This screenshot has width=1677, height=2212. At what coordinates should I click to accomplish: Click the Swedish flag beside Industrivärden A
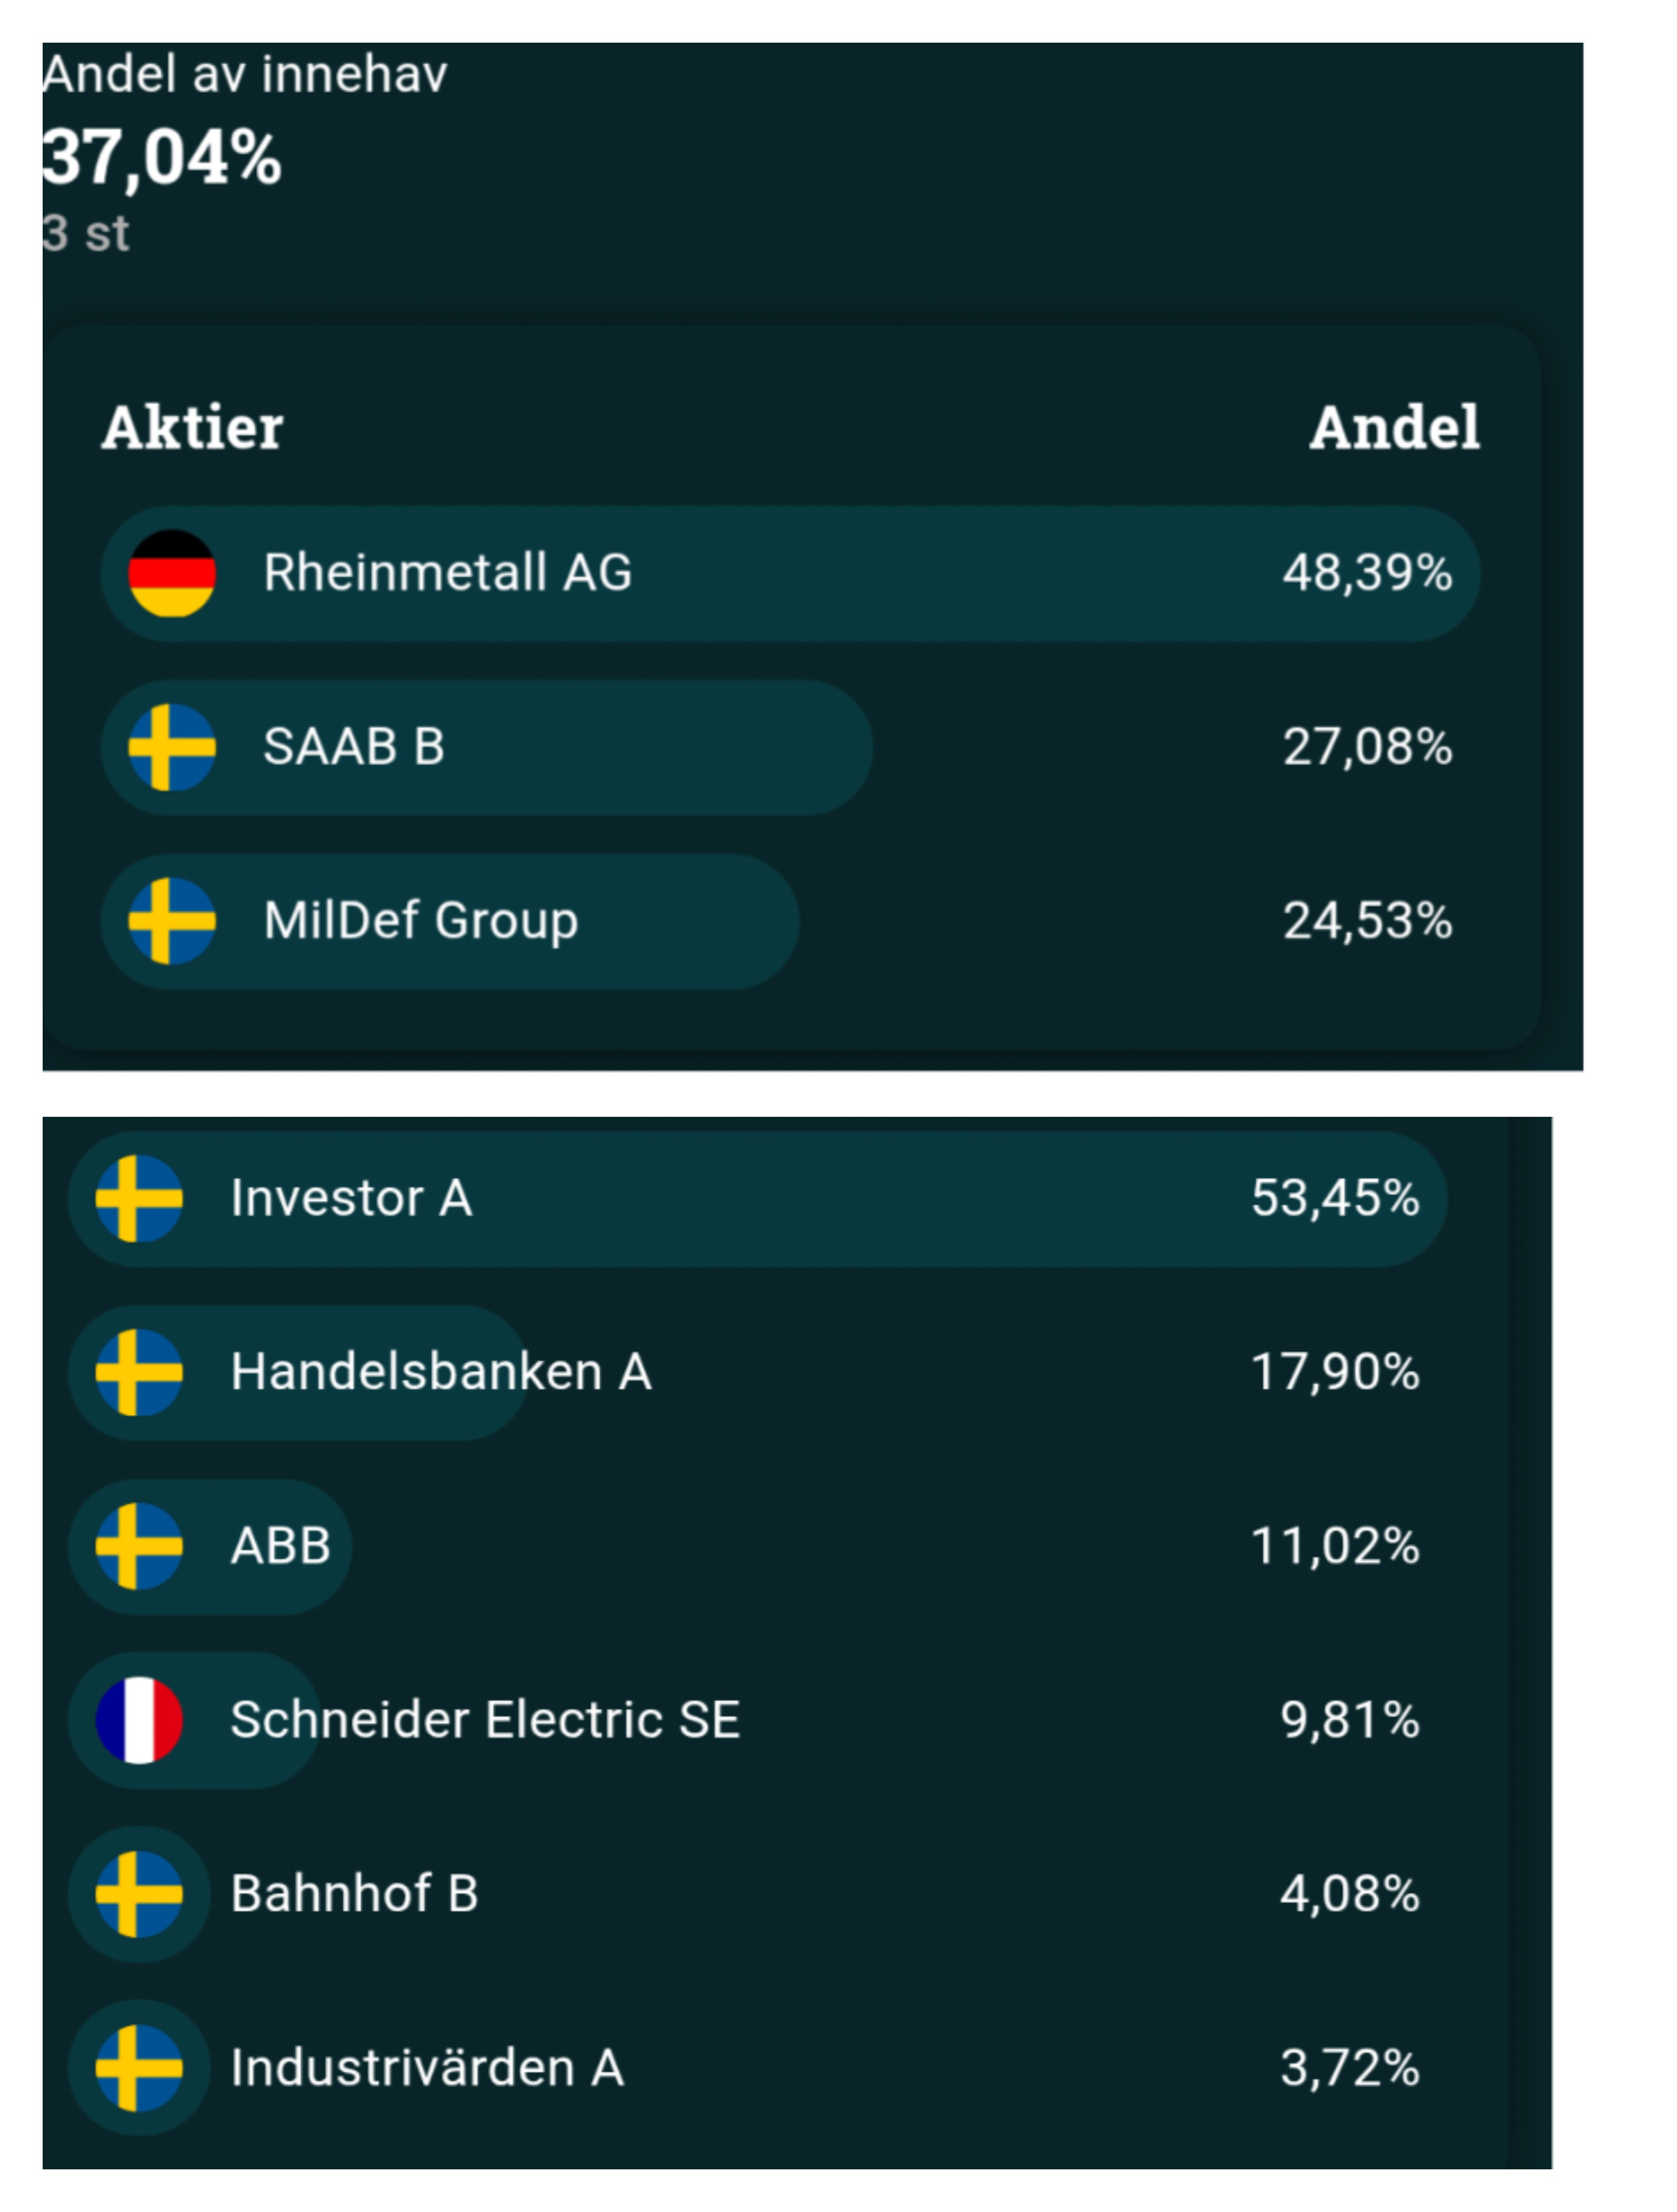[139, 2068]
